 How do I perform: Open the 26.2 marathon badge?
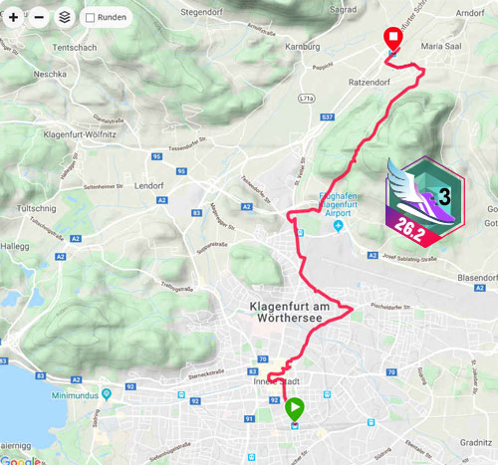pyautogui.click(x=425, y=202)
